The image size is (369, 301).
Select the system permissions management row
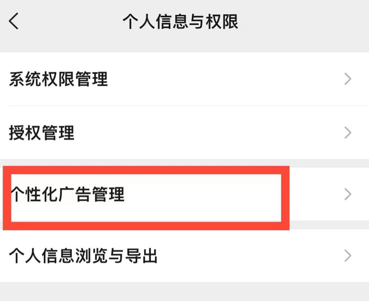point(59,79)
